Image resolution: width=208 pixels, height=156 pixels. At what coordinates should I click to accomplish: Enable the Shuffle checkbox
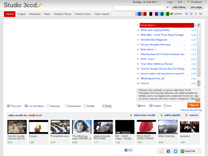click(x=85, y=106)
